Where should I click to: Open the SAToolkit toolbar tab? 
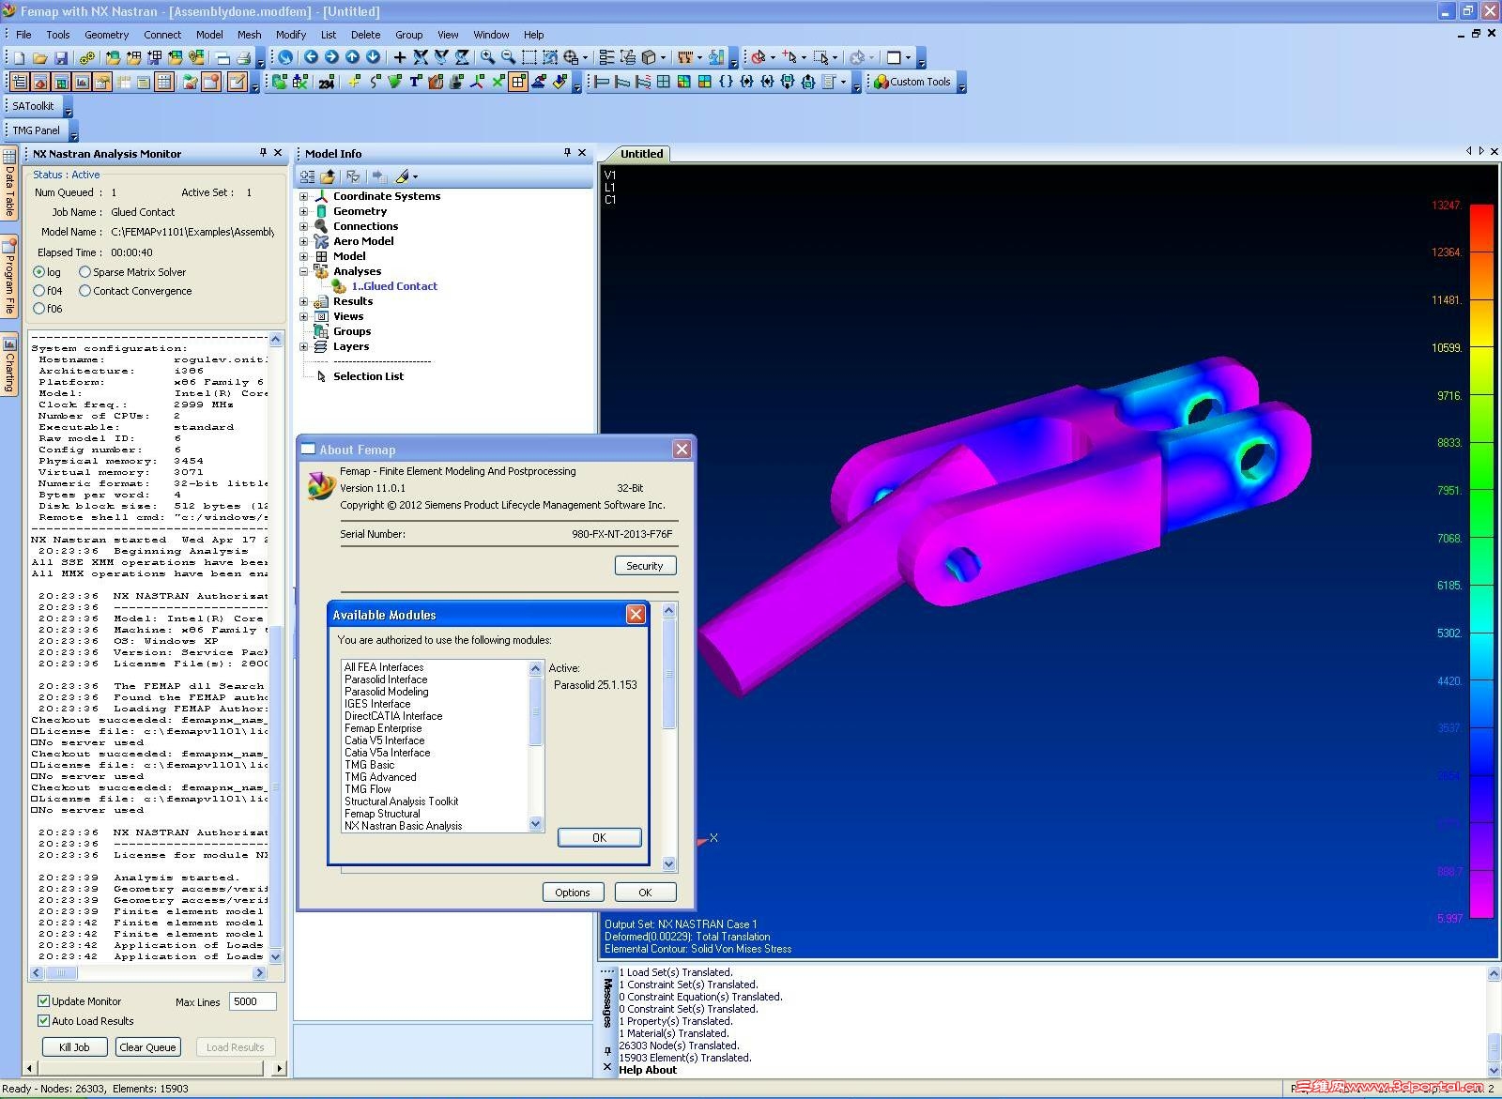[33, 106]
